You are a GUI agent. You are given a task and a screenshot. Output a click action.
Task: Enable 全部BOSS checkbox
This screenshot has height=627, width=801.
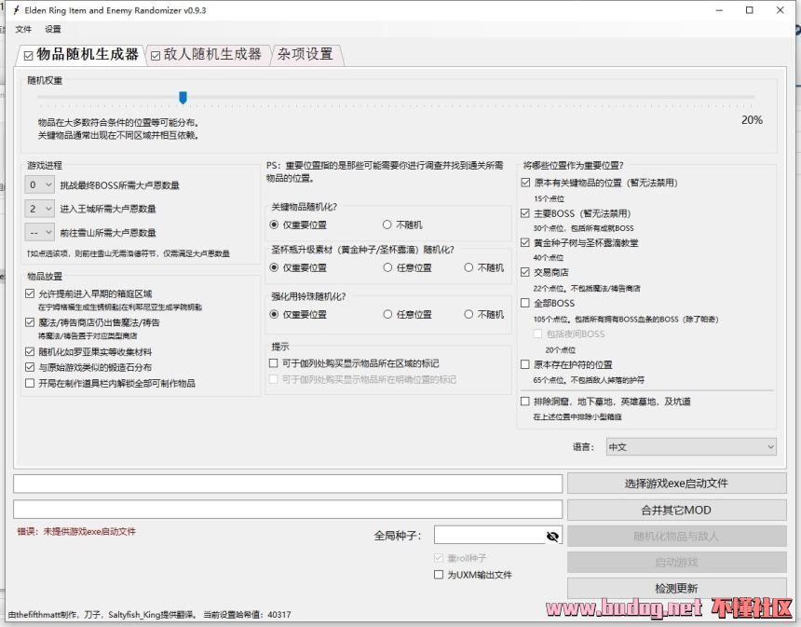point(525,303)
